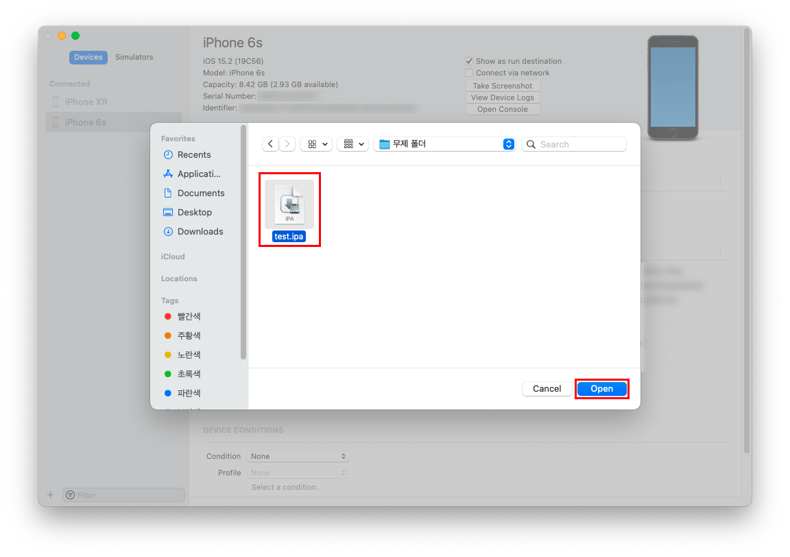790x557 pixels.
Task: Open Desktop in Favorites sidebar
Action: click(193, 212)
